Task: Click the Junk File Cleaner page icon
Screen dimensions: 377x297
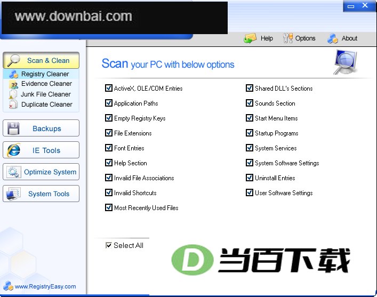Action: coord(13,94)
